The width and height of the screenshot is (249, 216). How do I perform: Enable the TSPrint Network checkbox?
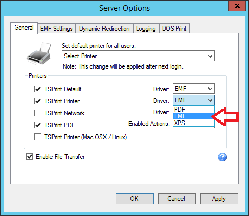(x=37, y=113)
